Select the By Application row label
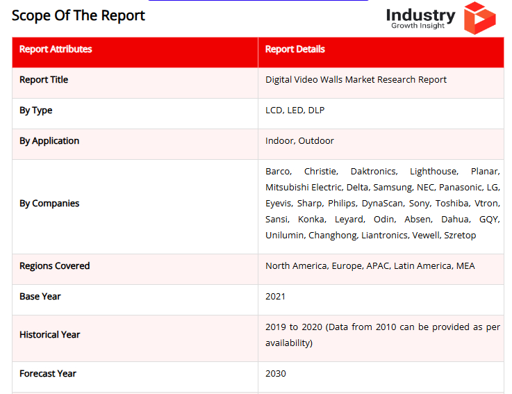 coord(49,141)
